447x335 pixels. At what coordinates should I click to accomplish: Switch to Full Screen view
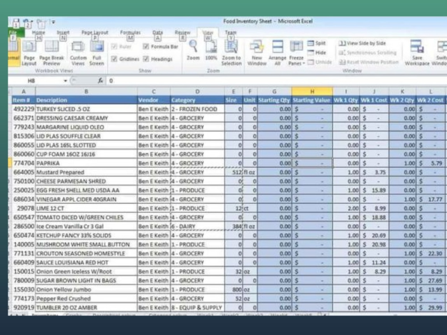97,53
